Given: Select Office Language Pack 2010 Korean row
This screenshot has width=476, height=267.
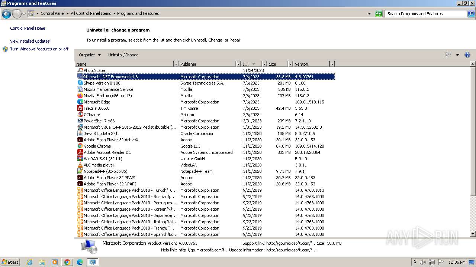Looking at the screenshot, I should [x=205, y=209].
